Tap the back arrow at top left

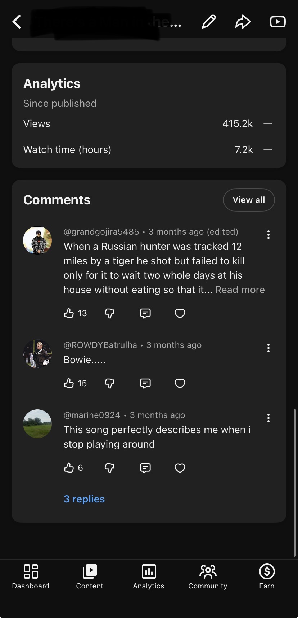point(17,22)
